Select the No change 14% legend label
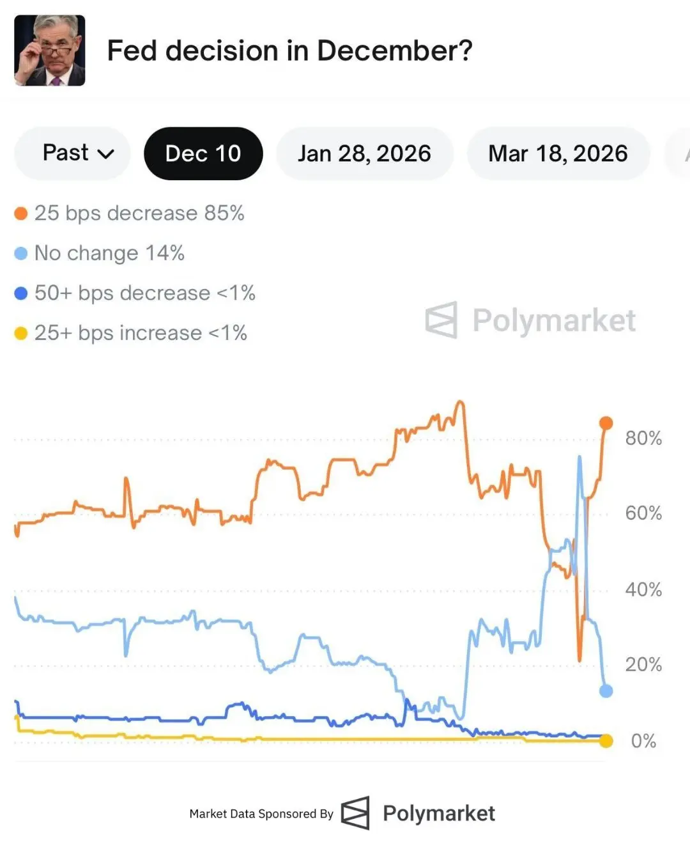Screen dimensions: 690x863 pyautogui.click(x=109, y=253)
